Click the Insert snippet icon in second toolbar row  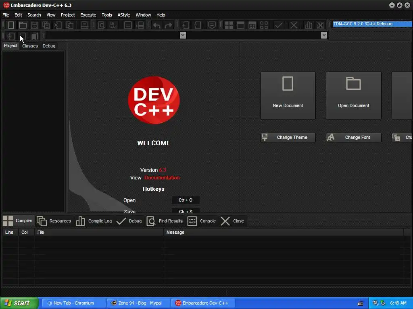click(x=11, y=36)
